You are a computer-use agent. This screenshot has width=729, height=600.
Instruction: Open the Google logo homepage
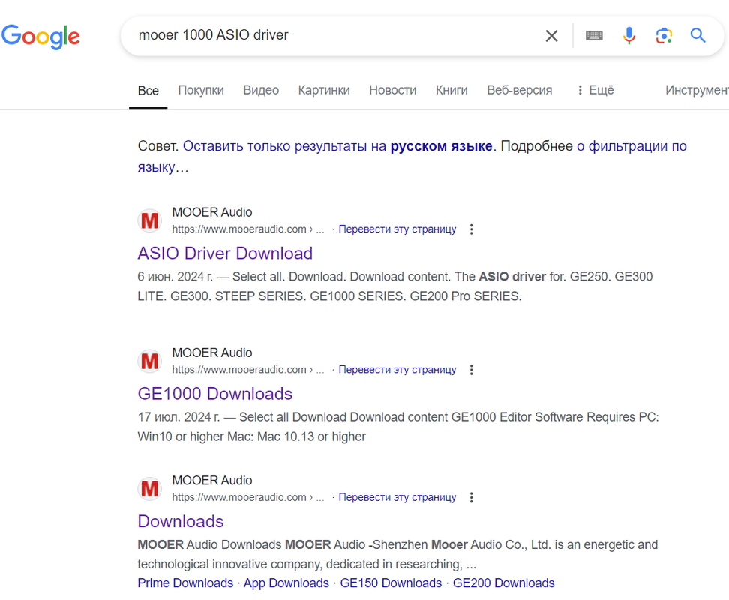point(40,36)
